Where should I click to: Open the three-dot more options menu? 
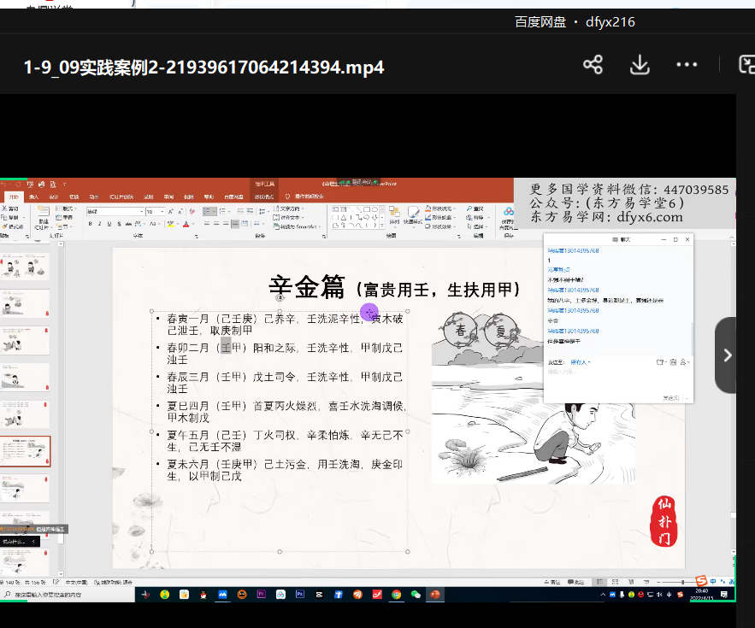[687, 65]
